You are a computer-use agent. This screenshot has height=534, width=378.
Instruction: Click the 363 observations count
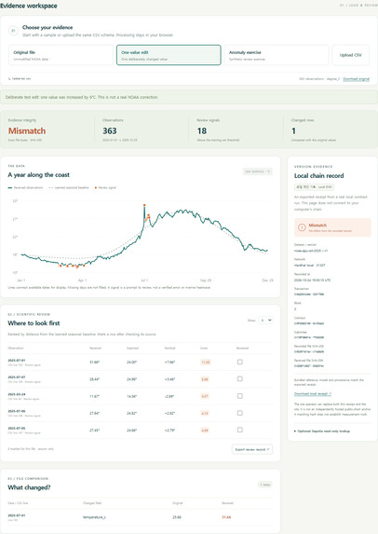click(x=110, y=131)
